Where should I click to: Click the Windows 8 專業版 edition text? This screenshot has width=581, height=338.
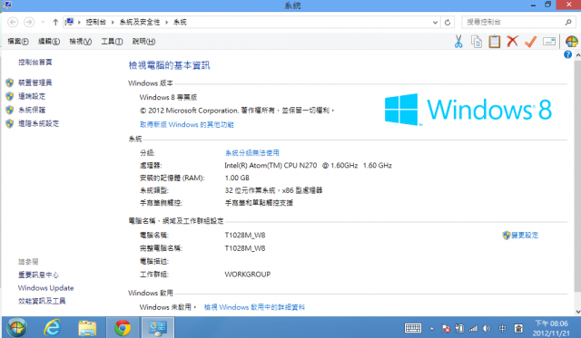168,97
